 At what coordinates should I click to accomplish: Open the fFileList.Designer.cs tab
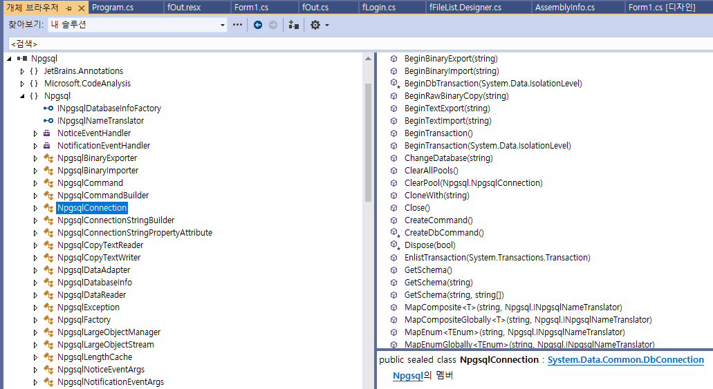(465, 8)
